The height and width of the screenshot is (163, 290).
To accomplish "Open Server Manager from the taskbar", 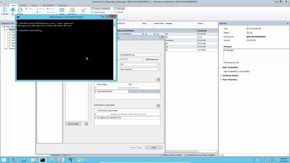I will coord(14,160).
